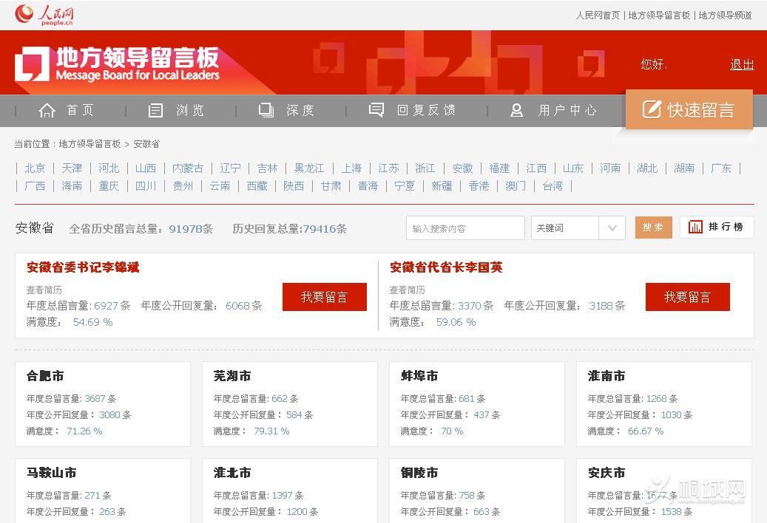Click the 退出 logout link
767x523 pixels.
point(742,64)
